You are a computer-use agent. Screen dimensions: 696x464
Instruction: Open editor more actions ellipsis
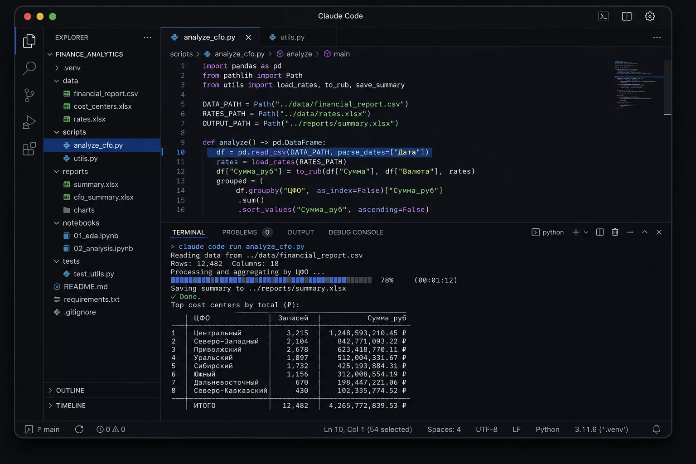657,38
